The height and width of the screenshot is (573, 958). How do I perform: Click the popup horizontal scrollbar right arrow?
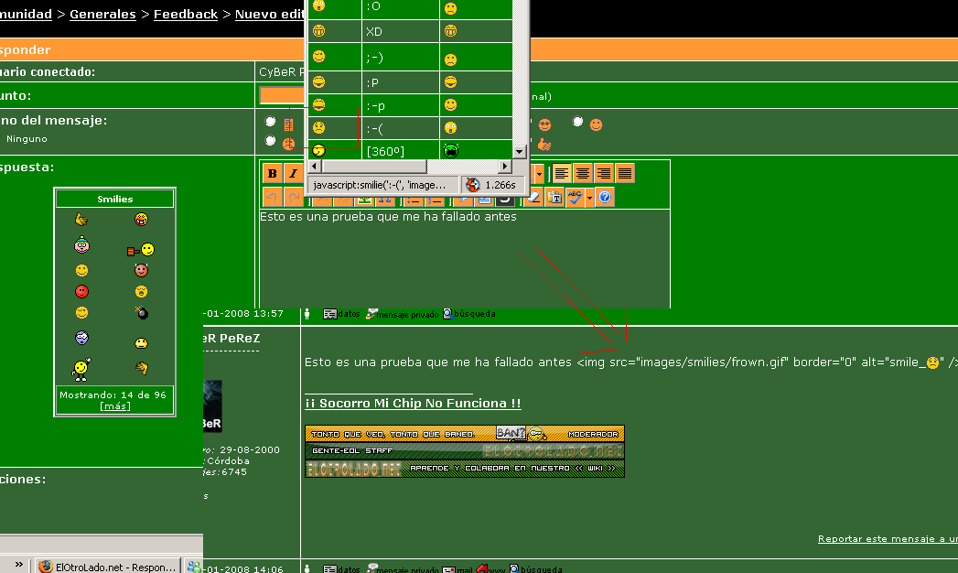point(505,167)
